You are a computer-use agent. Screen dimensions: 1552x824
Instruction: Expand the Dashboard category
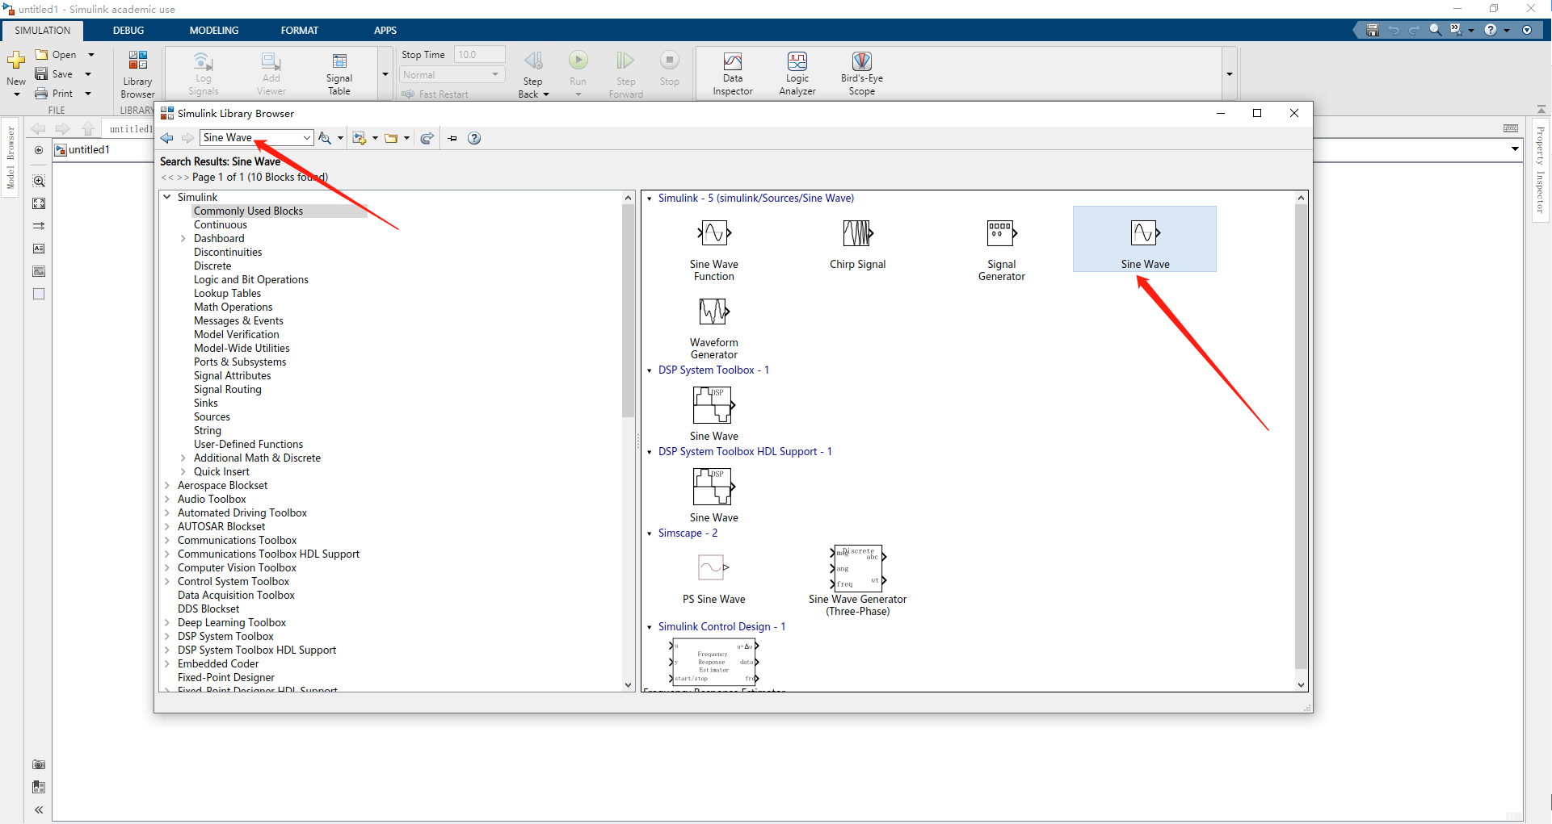coord(183,238)
